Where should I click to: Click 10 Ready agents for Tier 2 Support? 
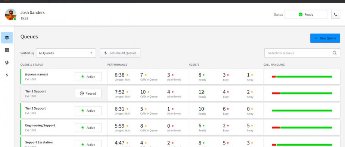pos(201,109)
